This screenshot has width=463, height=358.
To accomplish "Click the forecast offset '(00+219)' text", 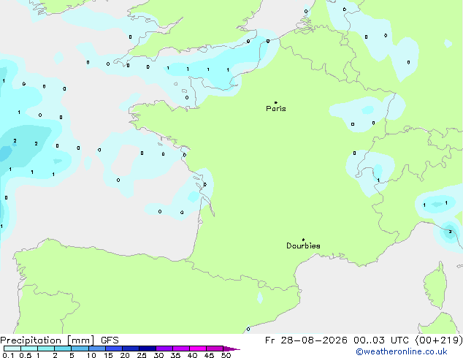I will coord(439,340).
